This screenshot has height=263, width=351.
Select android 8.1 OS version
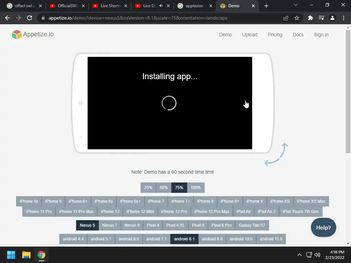click(x=184, y=239)
